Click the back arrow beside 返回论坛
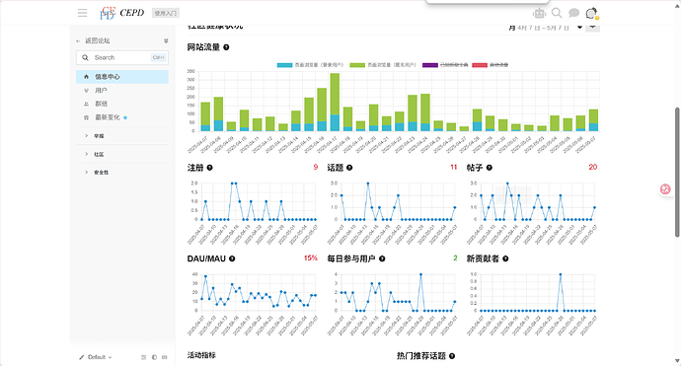This screenshot has height=366, width=681. click(x=78, y=40)
